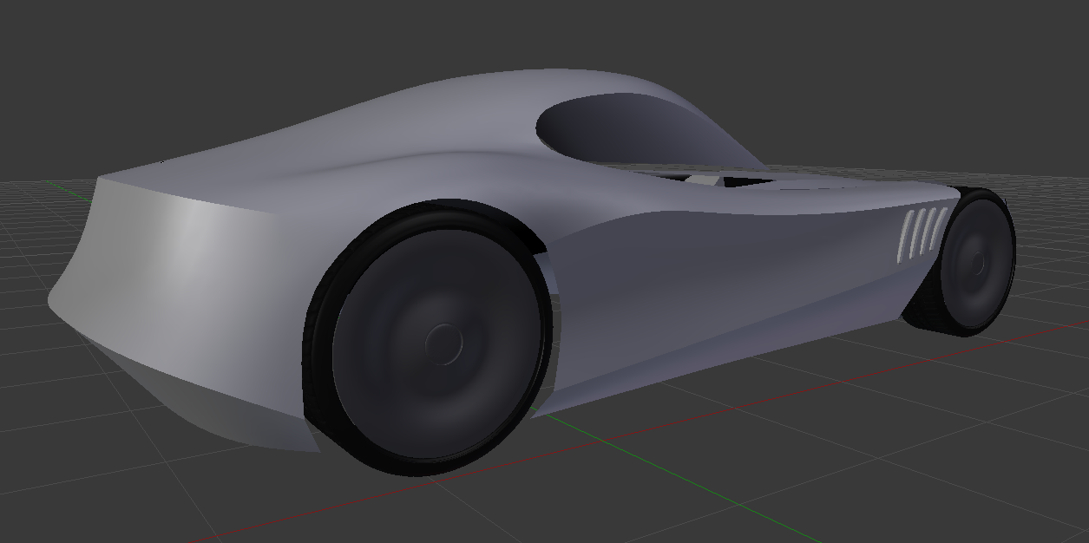The width and height of the screenshot is (1089, 543).
Task: Select the leftmost side vent slat
Action: [906, 237]
